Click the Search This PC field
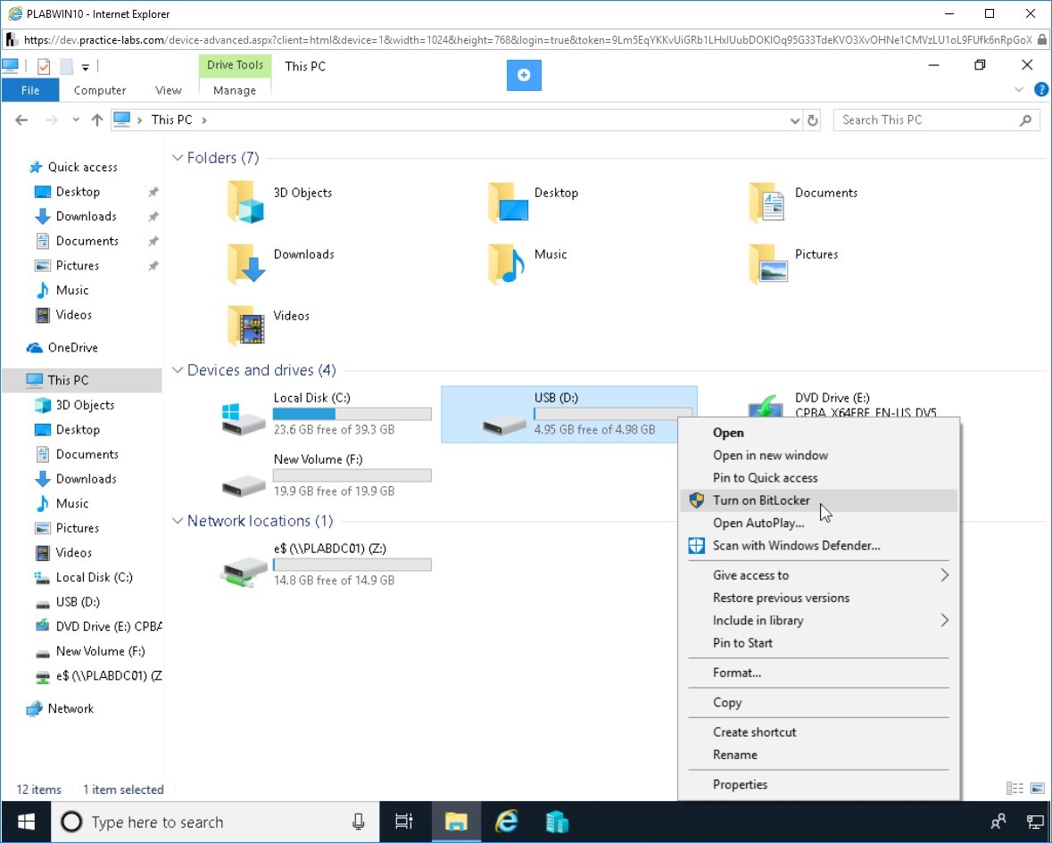The width and height of the screenshot is (1052, 843). (x=936, y=120)
